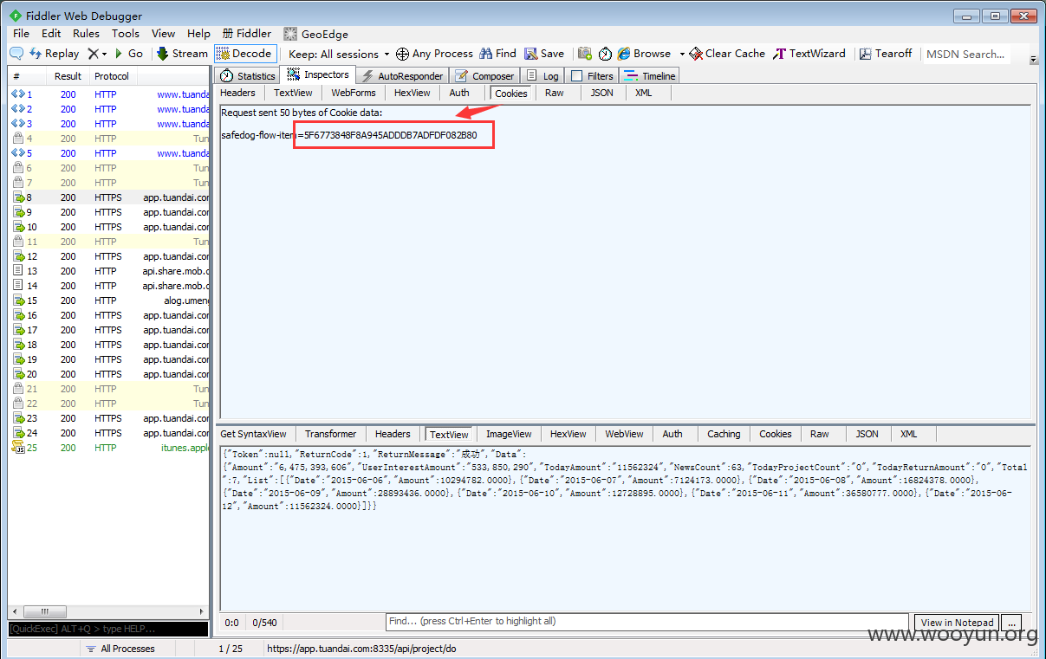Click the QuickExec command box
This screenshot has height=659, width=1046.
108,629
